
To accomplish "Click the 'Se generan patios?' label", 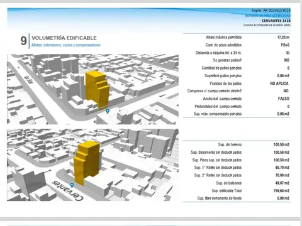I will coord(227,60).
